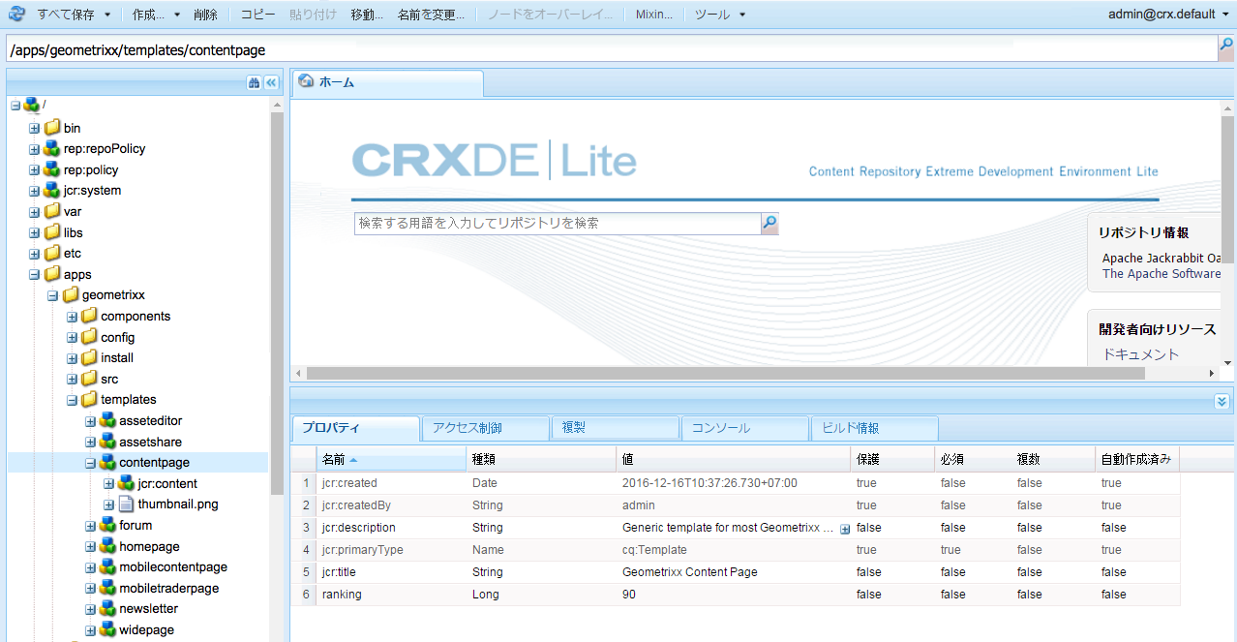Collapse the apps folder
This screenshot has width=1237, height=642.
click(34, 274)
